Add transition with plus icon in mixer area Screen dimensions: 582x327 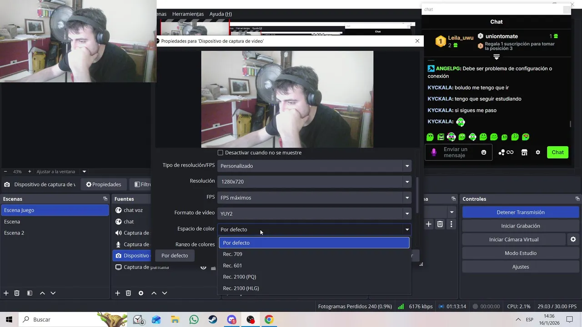pyautogui.click(x=428, y=224)
